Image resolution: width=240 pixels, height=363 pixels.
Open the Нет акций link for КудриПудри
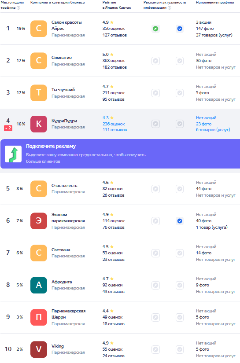[x=206, y=118]
